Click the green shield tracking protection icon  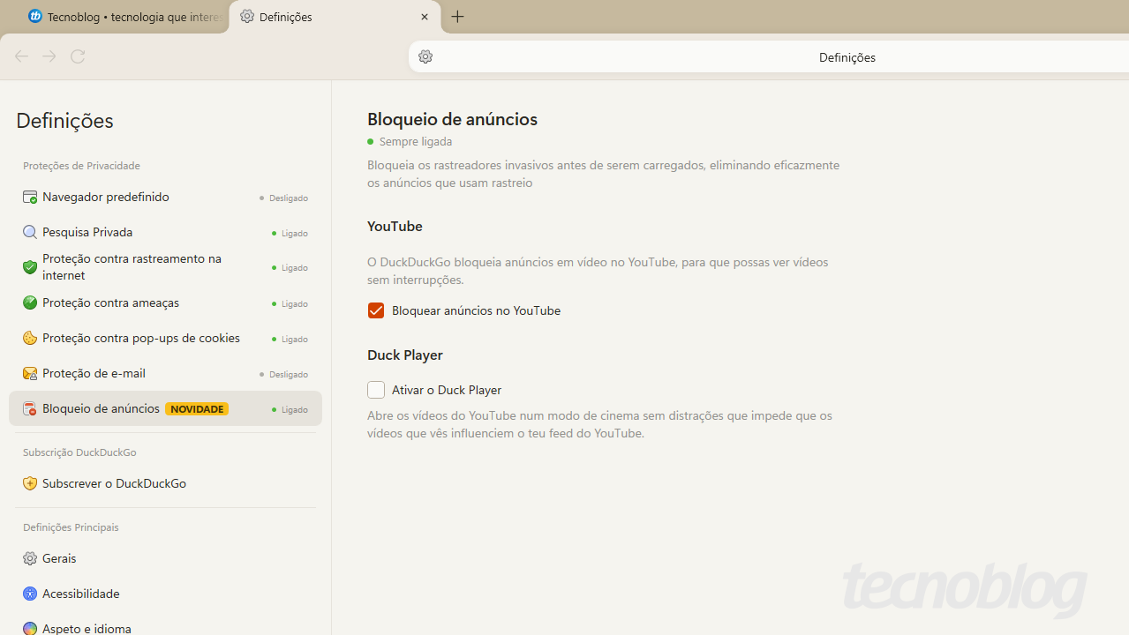(x=30, y=267)
